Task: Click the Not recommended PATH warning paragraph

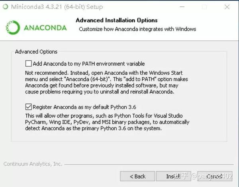Action: (104, 82)
